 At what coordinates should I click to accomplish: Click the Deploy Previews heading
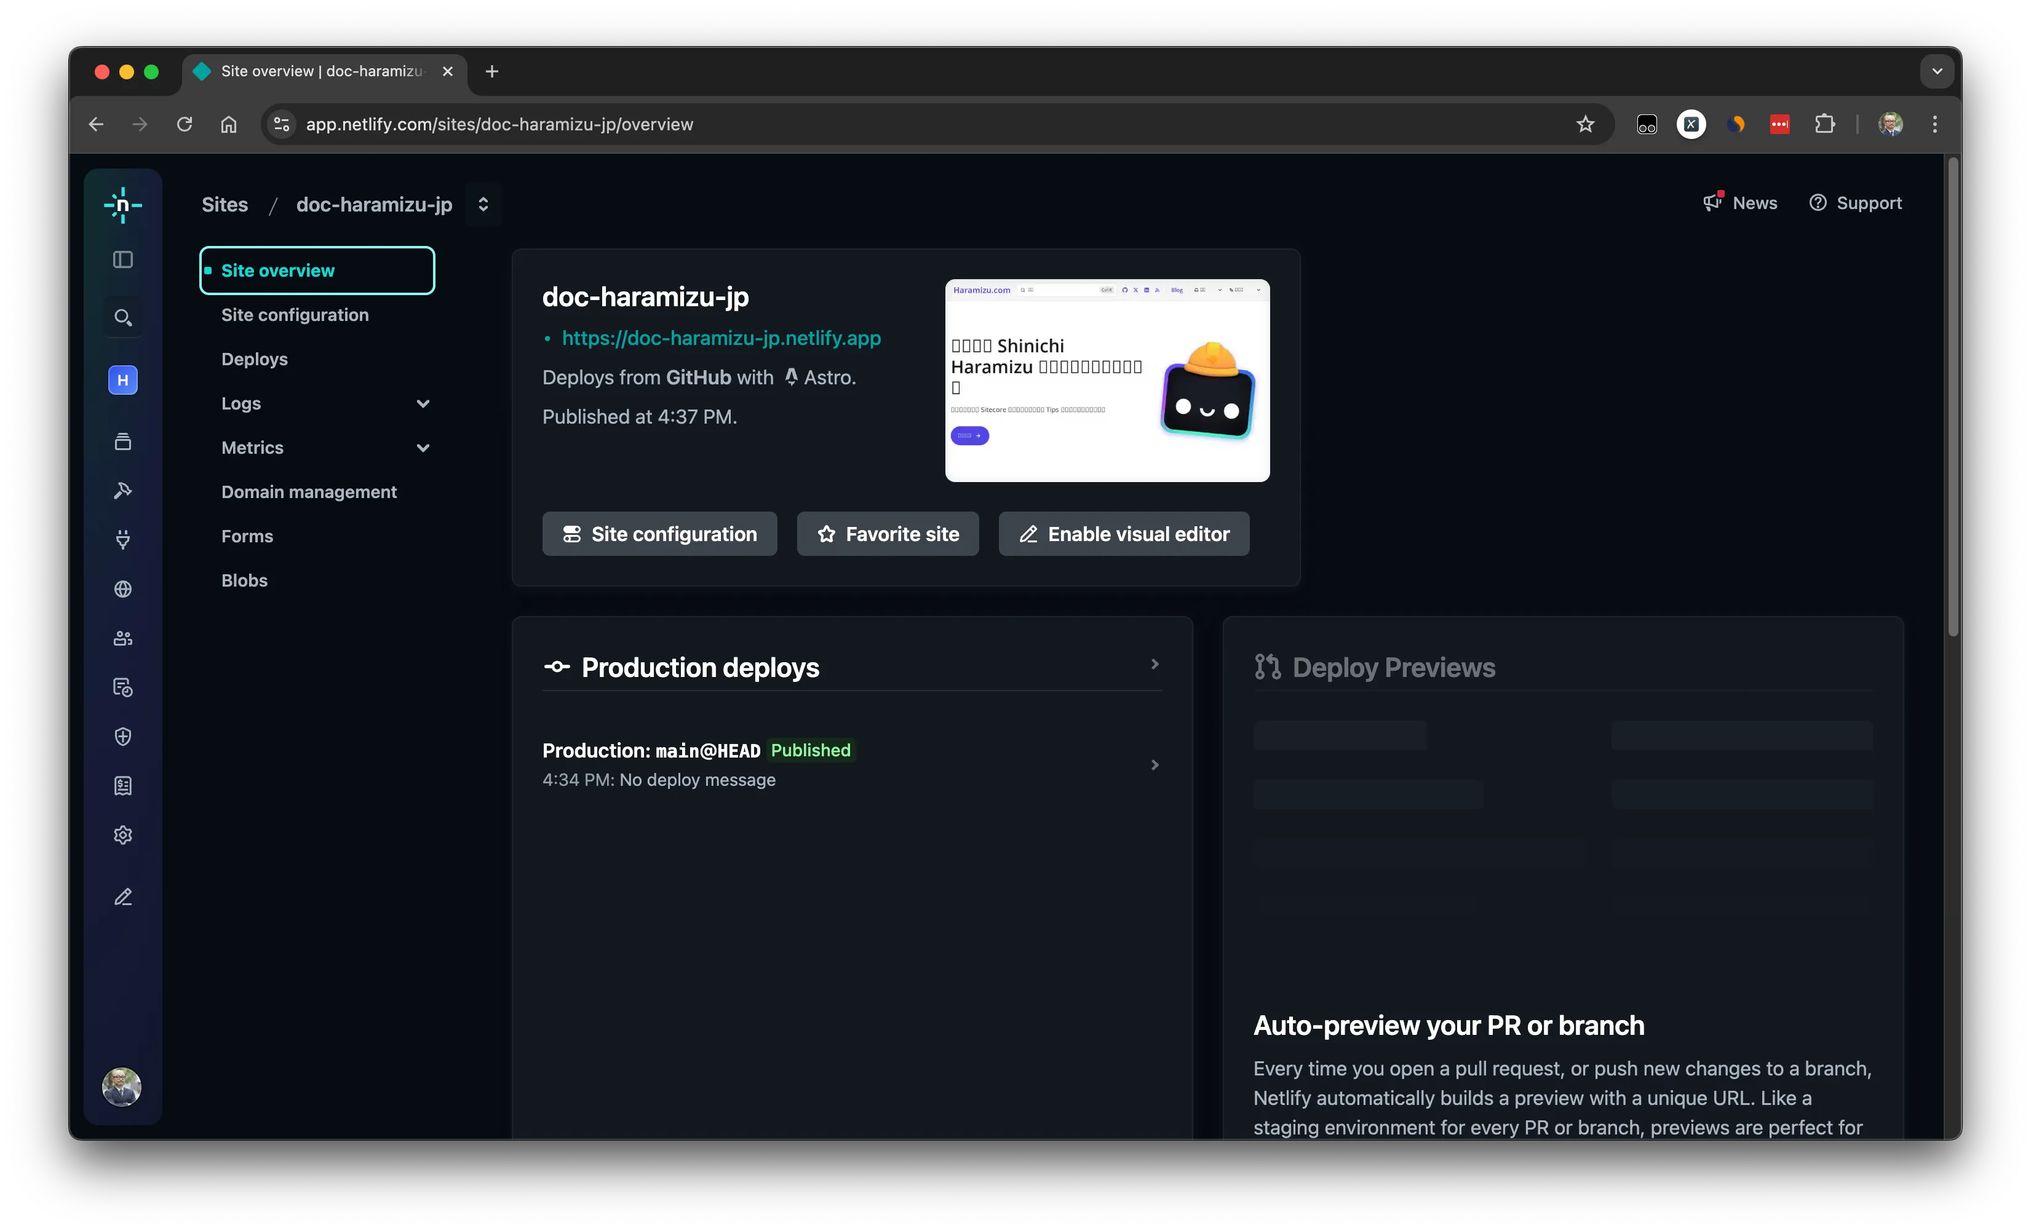pos(1394,667)
